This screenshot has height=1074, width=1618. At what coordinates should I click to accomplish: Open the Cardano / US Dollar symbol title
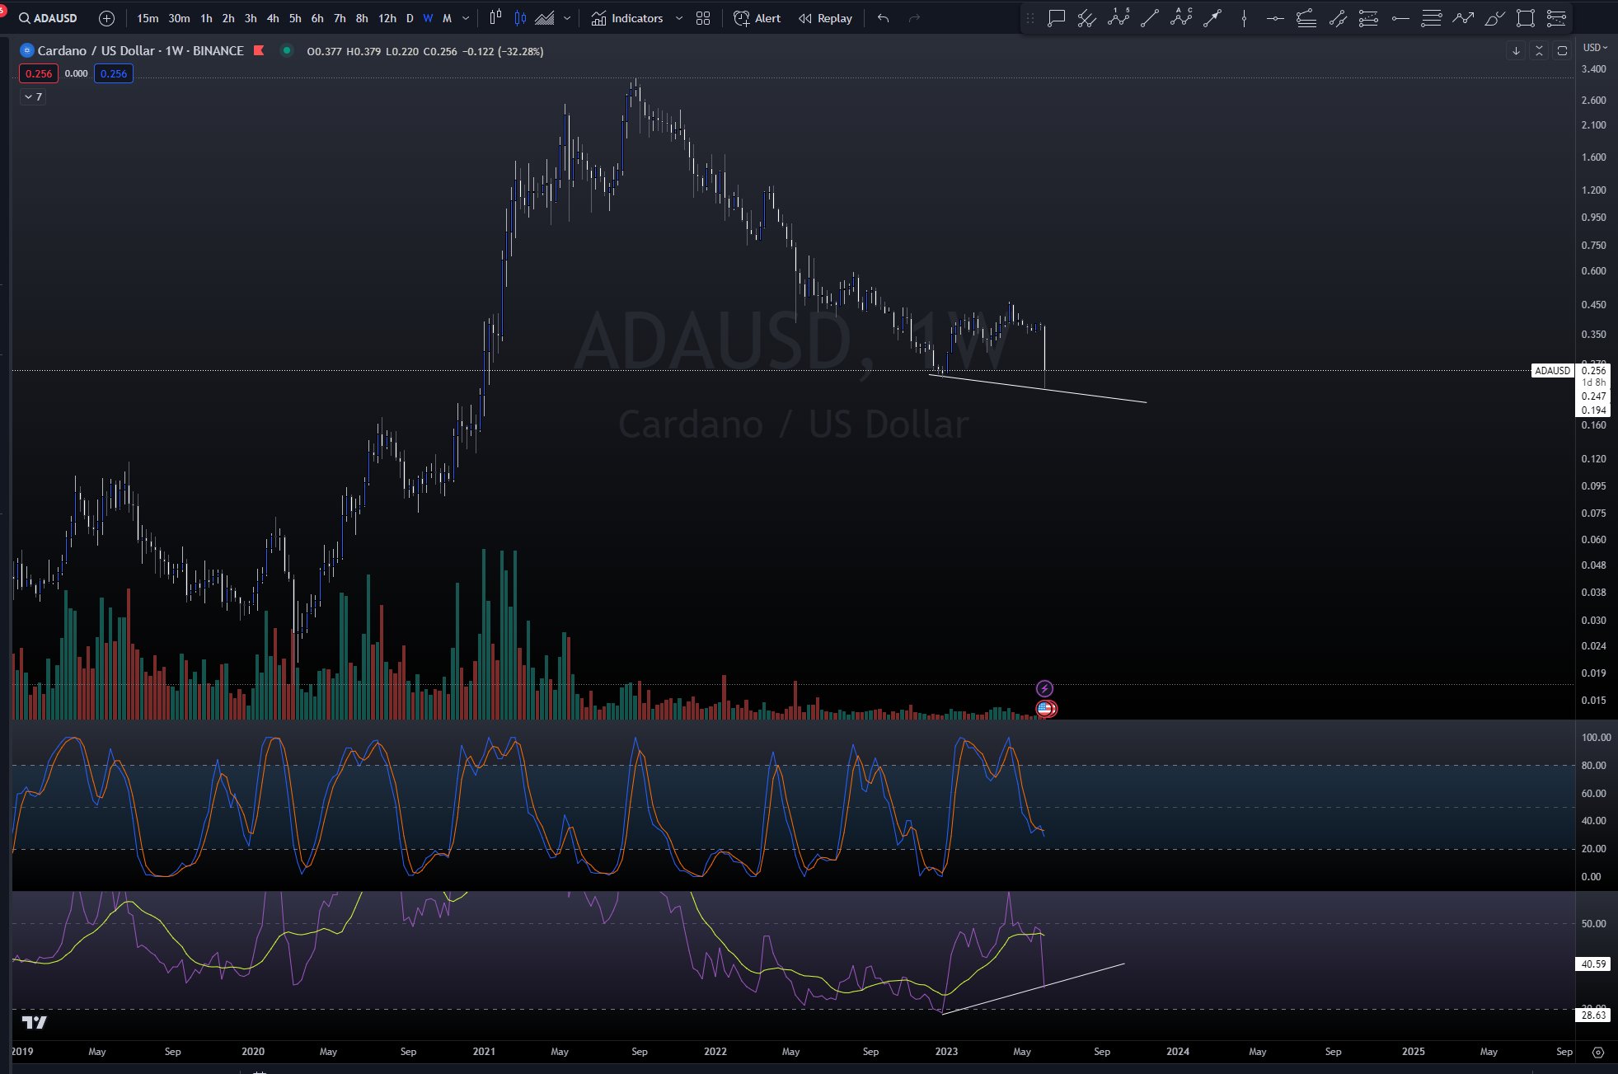141,50
